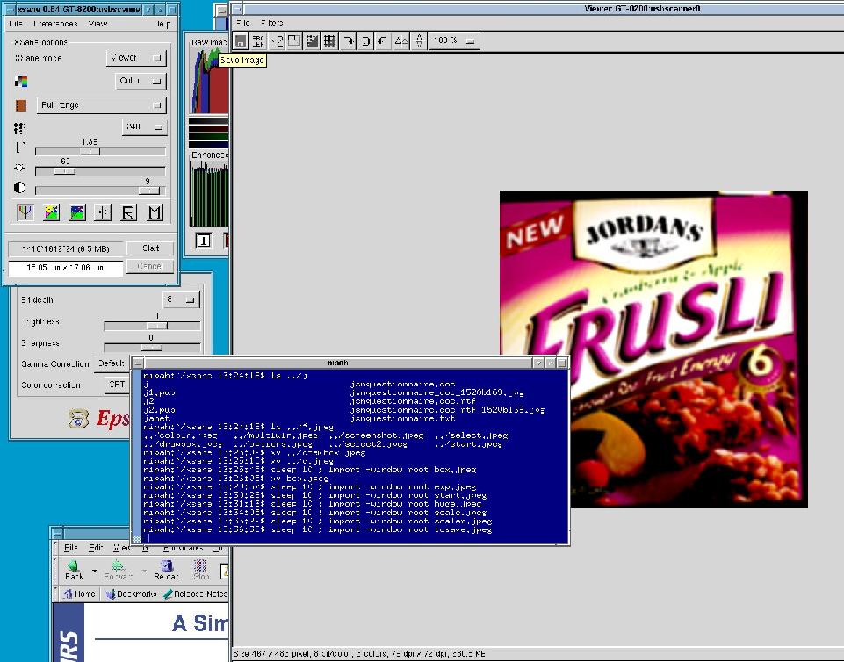
Task: Open the Color scan mode dropdown
Action: (141, 81)
